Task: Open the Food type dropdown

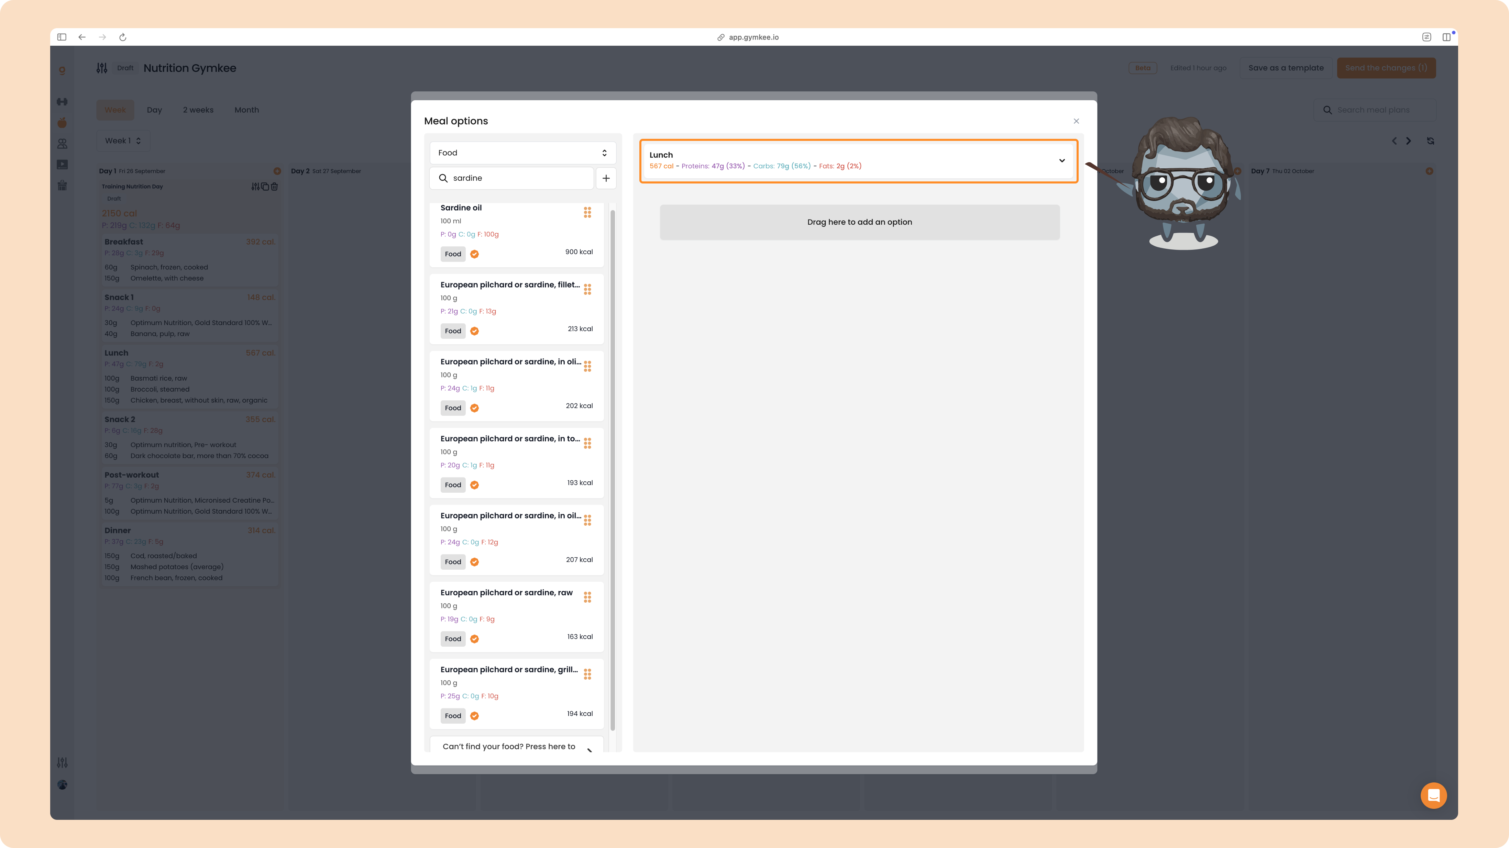Action: tap(522, 153)
